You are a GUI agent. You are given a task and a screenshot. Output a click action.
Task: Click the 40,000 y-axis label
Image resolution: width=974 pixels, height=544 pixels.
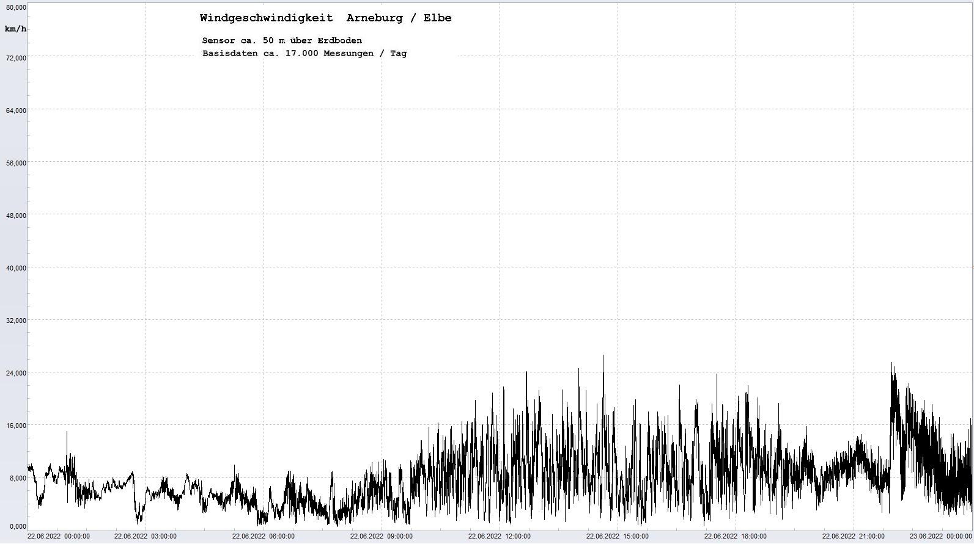pos(16,268)
